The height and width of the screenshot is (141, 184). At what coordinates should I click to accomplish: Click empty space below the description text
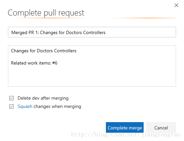coord(92,76)
